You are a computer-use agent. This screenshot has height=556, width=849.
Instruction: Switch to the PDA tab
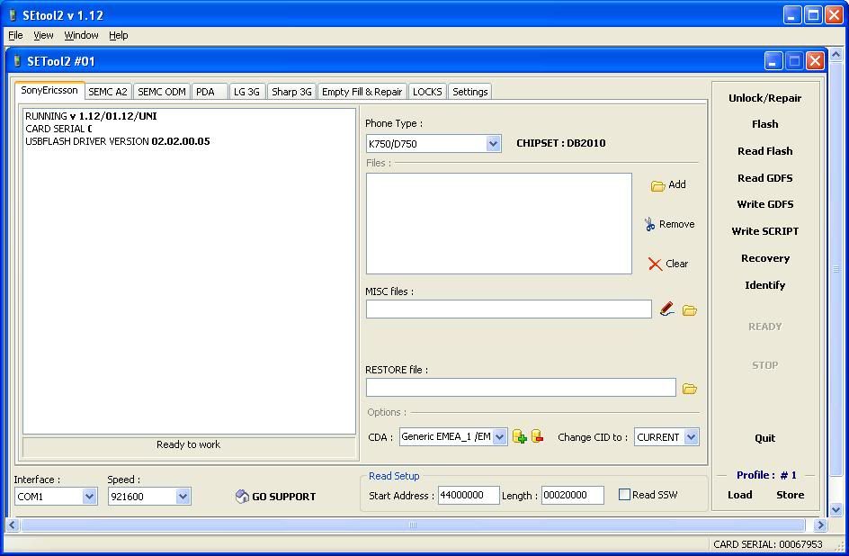point(209,92)
